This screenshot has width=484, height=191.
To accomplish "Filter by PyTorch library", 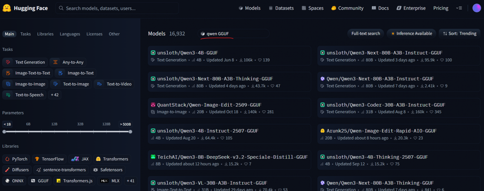I will 16,159.
